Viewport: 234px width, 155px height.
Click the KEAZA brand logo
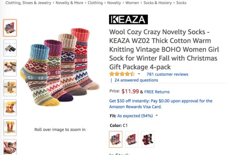tap(128, 19)
